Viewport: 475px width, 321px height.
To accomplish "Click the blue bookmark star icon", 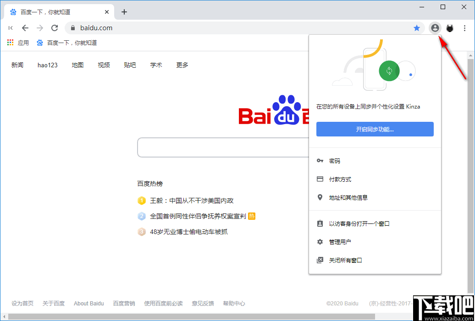I will click(x=417, y=28).
